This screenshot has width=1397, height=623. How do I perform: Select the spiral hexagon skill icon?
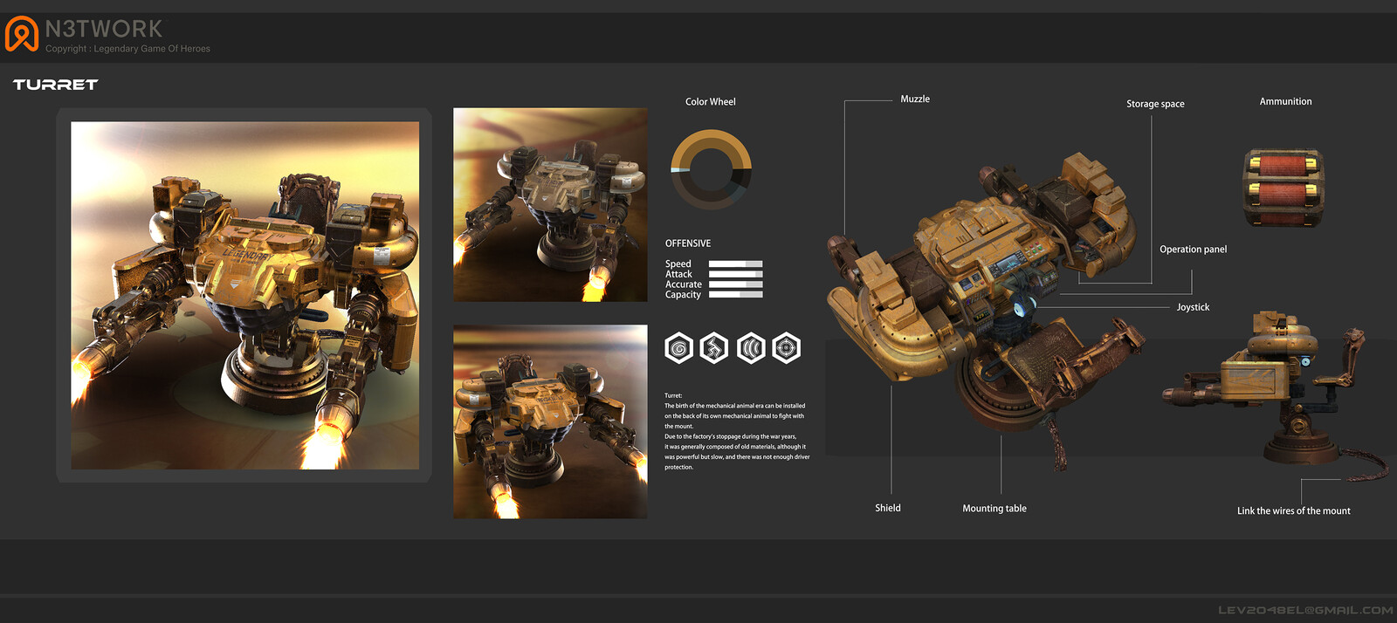point(679,348)
